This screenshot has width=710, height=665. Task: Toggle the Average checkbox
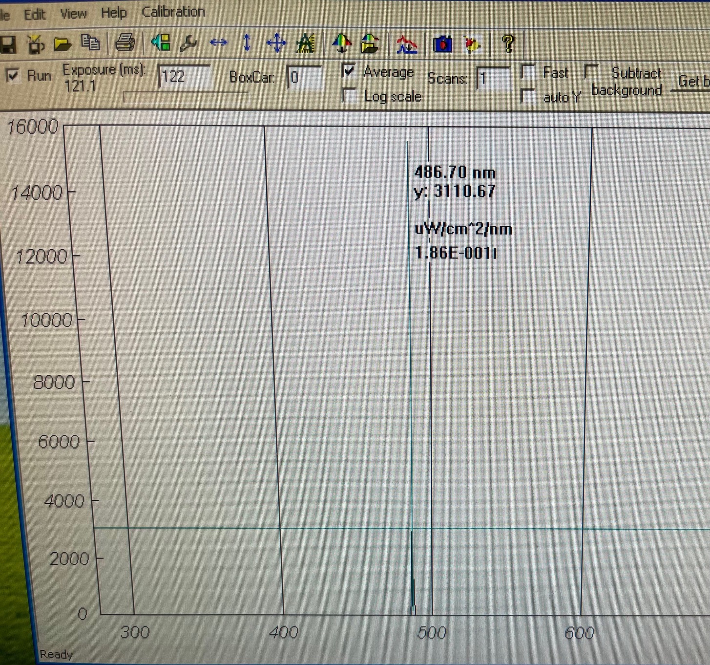349,71
